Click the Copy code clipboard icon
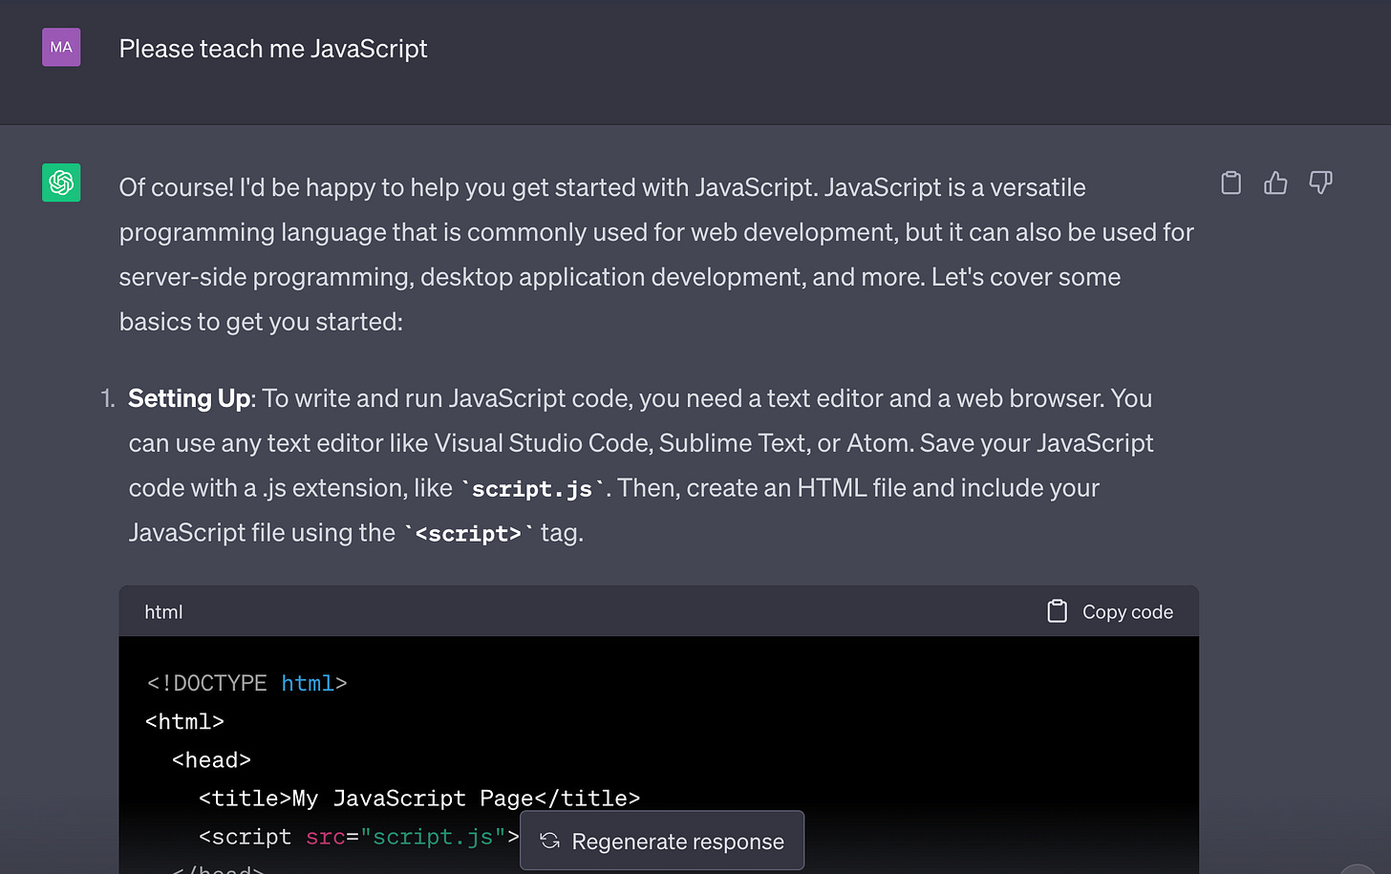The image size is (1391, 874). click(x=1057, y=611)
